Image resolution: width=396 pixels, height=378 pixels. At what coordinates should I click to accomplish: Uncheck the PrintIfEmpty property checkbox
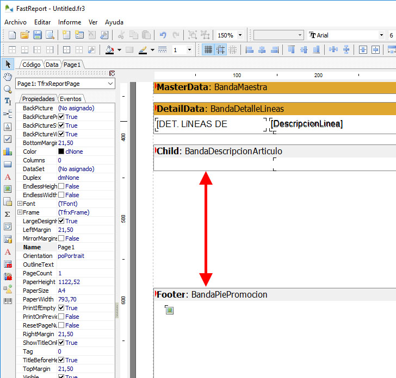click(x=61, y=308)
